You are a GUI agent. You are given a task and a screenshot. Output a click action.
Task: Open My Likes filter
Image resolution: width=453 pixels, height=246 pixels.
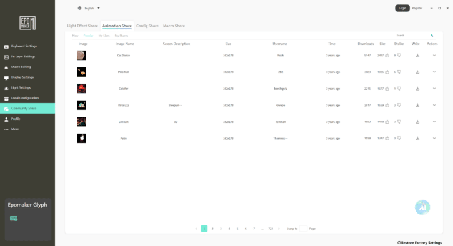[104, 36]
